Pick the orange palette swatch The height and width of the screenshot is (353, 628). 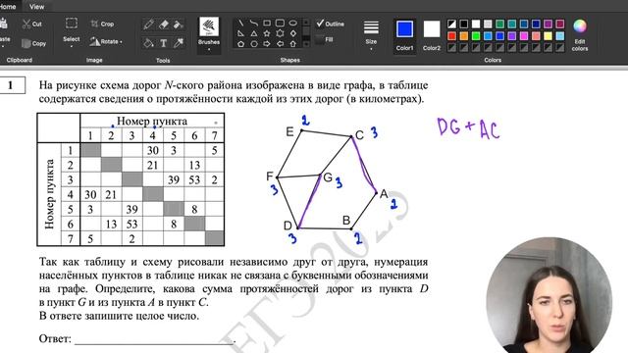click(464, 36)
